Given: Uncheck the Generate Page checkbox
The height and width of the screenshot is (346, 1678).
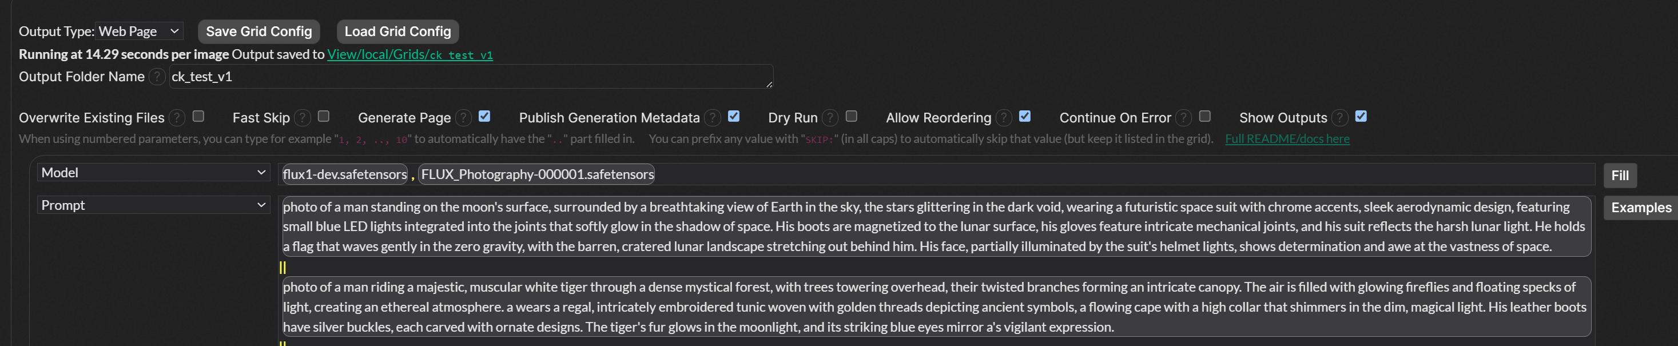Looking at the screenshot, I should coord(484,116).
